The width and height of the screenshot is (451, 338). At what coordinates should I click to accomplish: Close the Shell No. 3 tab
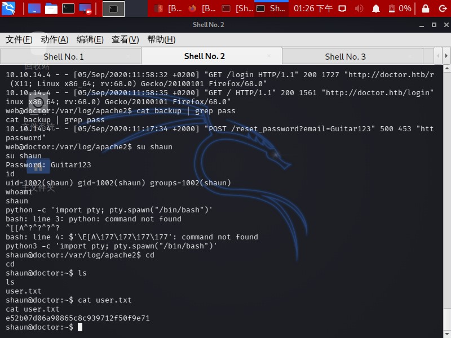point(410,56)
